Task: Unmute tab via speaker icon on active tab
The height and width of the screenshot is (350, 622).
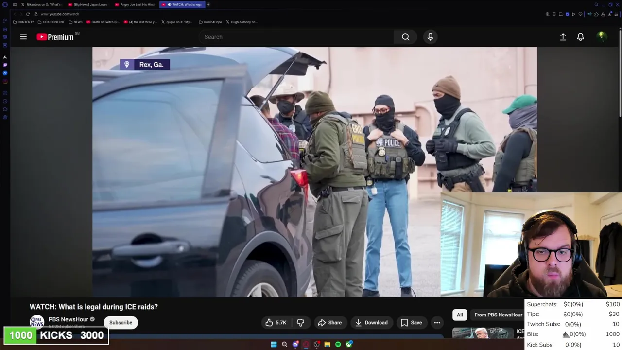Action: pos(169,4)
